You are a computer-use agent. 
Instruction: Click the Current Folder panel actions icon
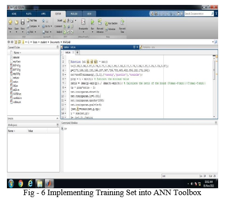(x=58, y=47)
